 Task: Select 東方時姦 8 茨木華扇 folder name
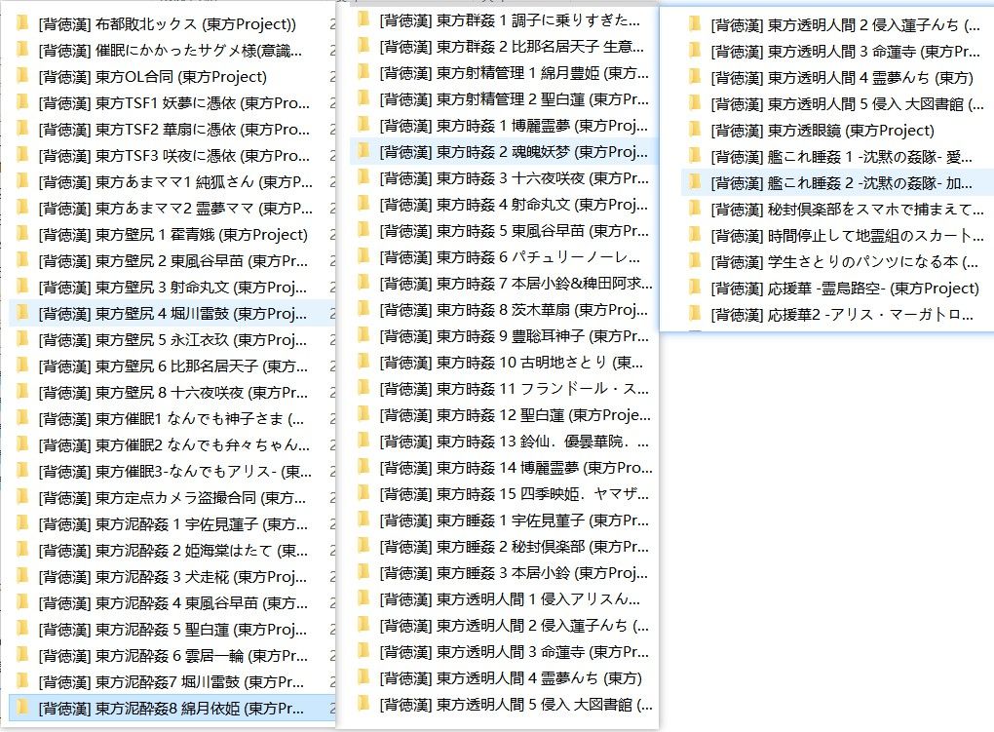point(514,310)
